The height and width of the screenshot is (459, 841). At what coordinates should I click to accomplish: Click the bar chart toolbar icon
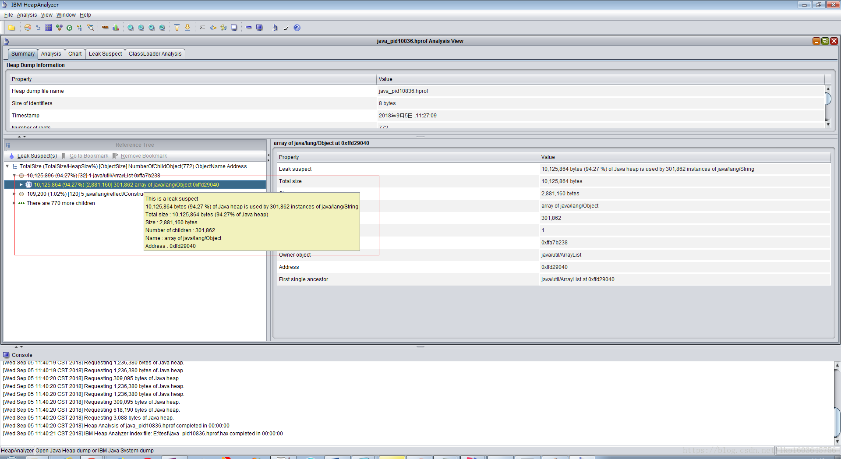[x=116, y=28]
